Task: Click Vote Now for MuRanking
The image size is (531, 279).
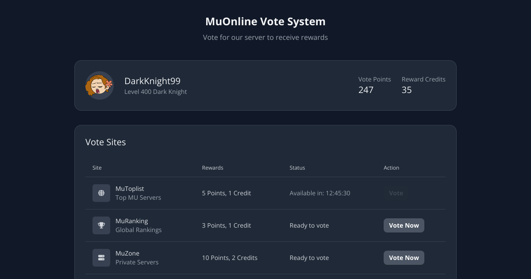Action: (x=404, y=225)
